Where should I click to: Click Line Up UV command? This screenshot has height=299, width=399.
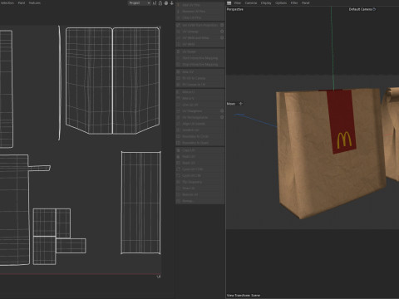[200, 105]
